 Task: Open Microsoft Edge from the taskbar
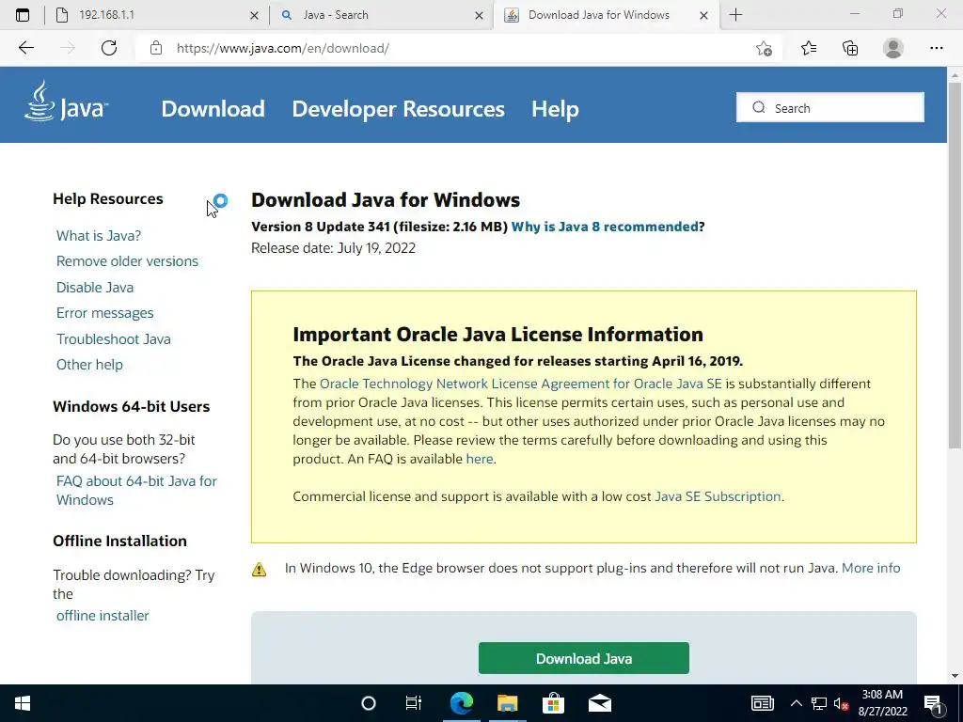[x=461, y=703]
